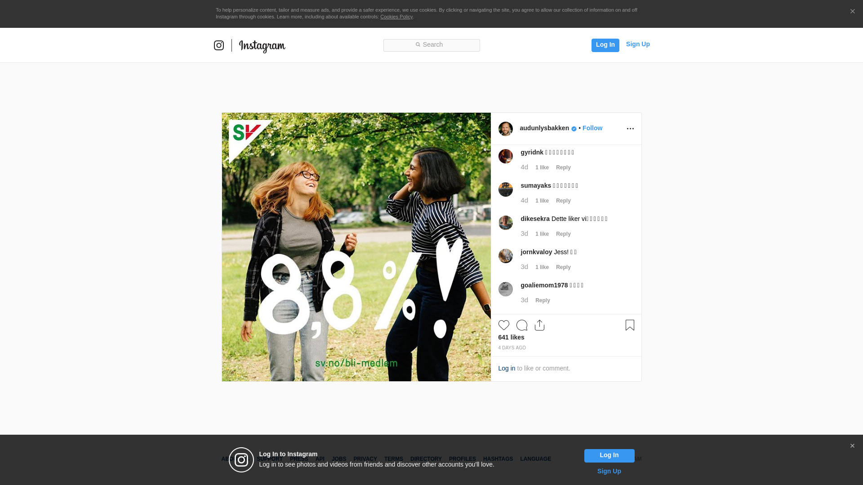Open gyridnk commenter avatar

[506, 156]
